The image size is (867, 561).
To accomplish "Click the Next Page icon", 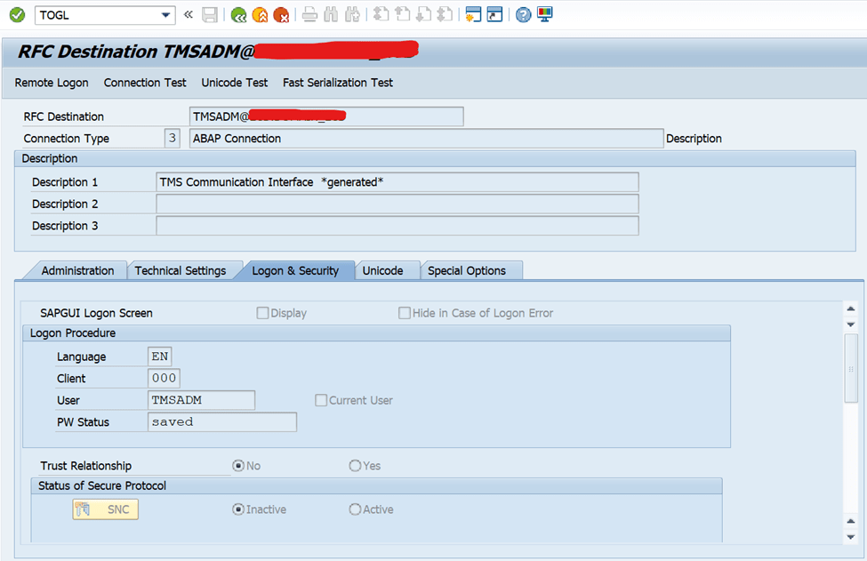I will pos(423,15).
